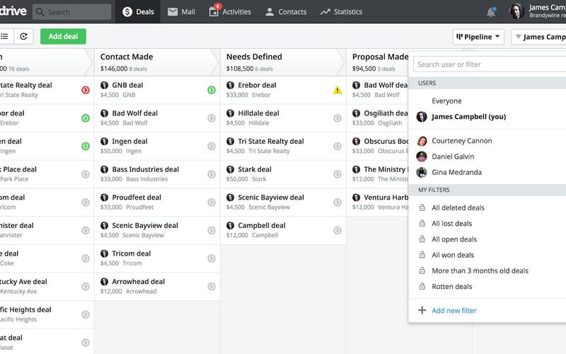Select Everyone in users list
The width and height of the screenshot is (566, 354).
pyautogui.click(x=446, y=101)
